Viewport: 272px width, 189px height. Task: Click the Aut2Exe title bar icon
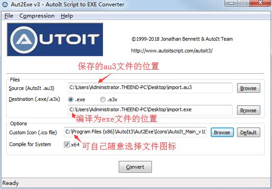click(5, 5)
